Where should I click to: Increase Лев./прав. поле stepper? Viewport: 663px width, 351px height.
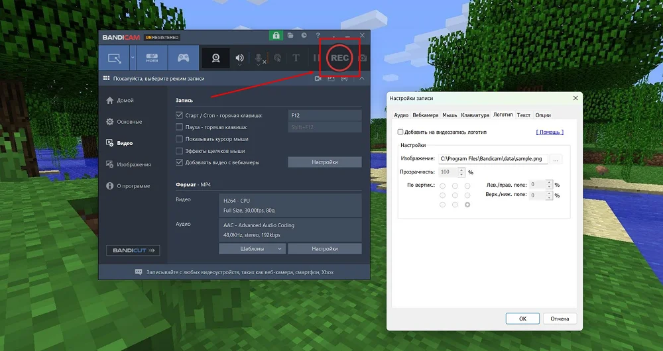(549, 183)
